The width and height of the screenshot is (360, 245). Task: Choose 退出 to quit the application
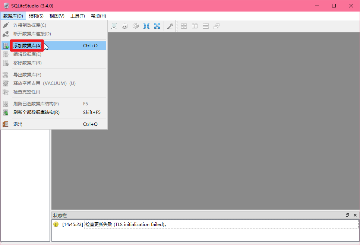pyautogui.click(x=54, y=124)
